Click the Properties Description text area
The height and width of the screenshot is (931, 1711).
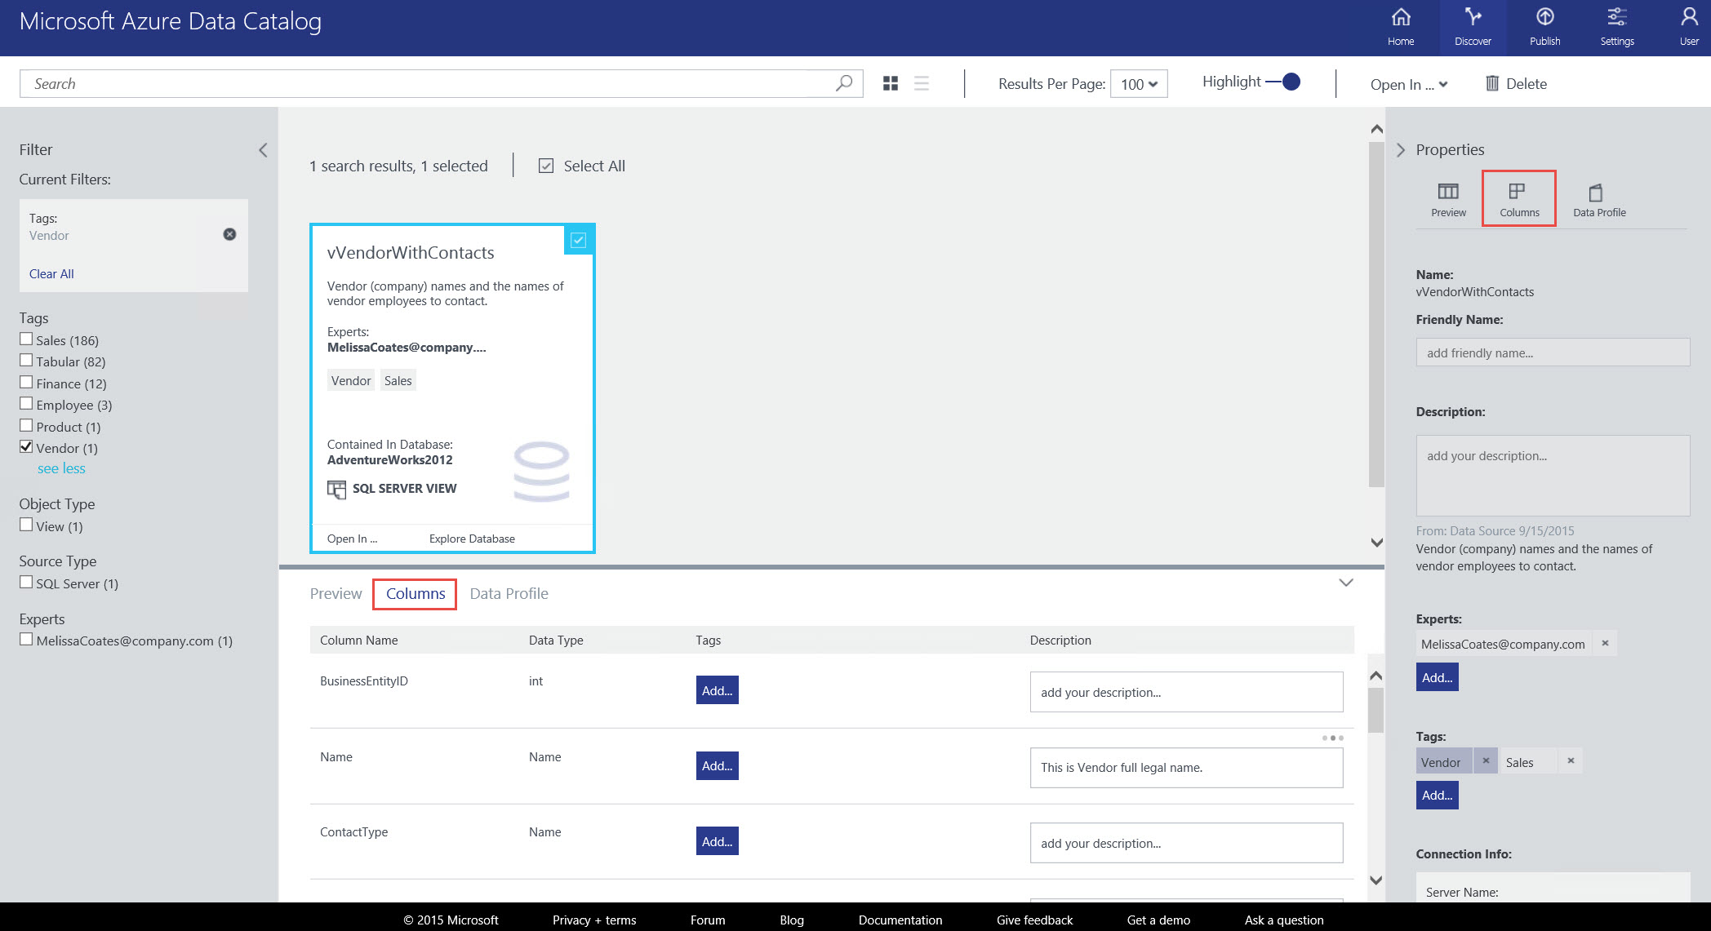click(x=1553, y=475)
